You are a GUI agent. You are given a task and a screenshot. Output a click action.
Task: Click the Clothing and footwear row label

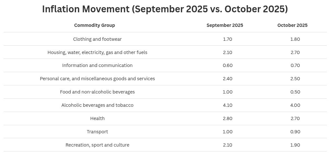(97, 39)
